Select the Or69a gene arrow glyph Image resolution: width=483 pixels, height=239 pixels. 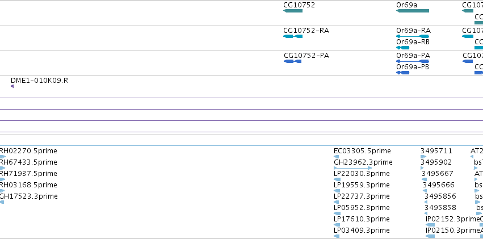pos(413,11)
